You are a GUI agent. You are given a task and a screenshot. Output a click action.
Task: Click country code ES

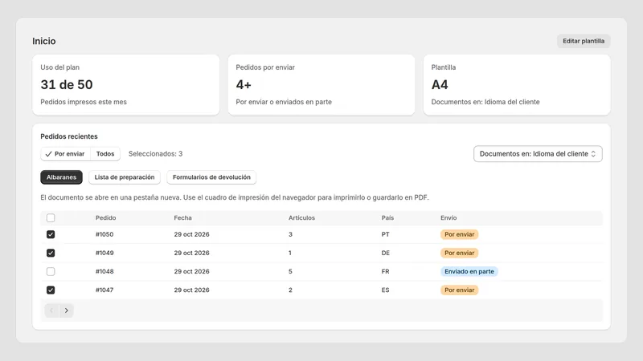[x=386, y=290]
